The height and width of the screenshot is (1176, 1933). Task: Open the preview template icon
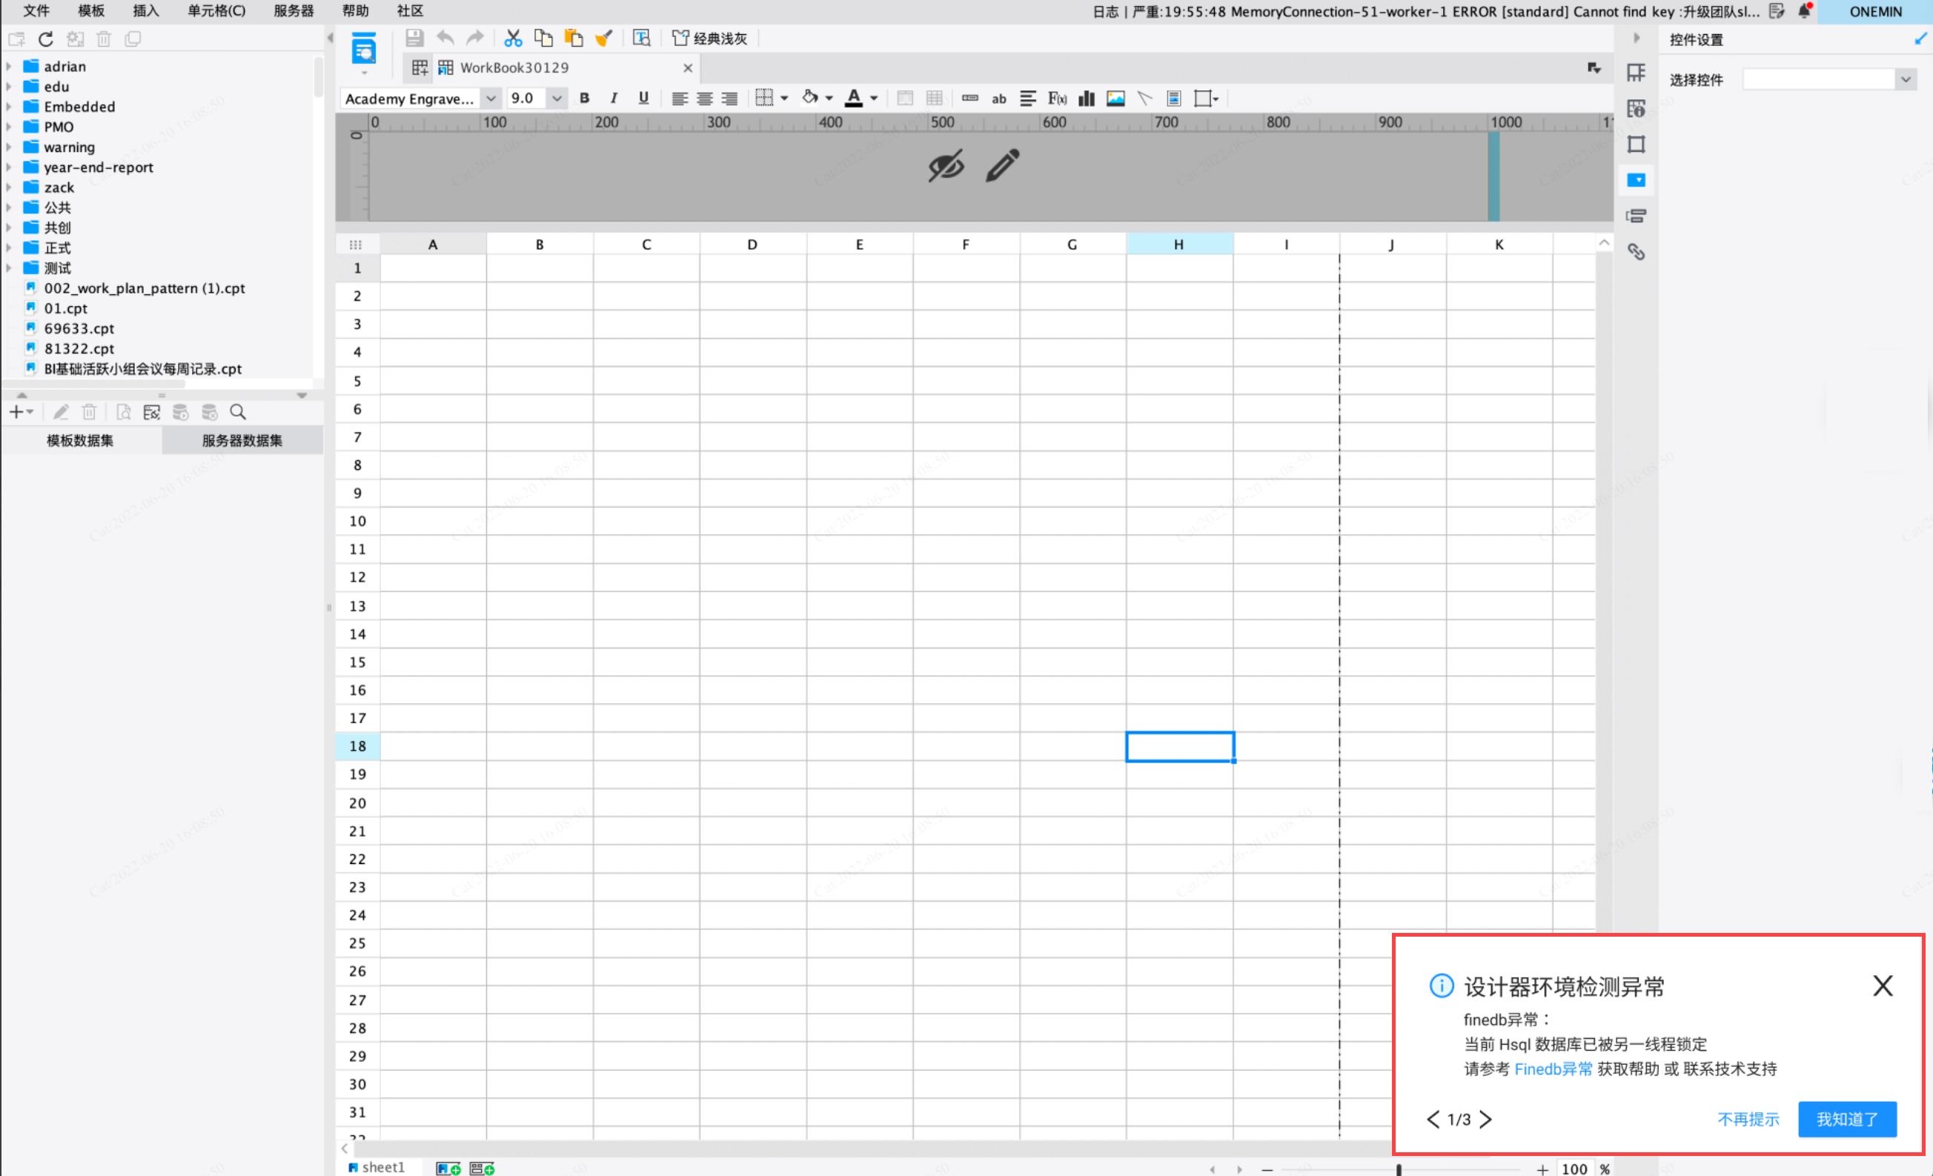point(363,50)
